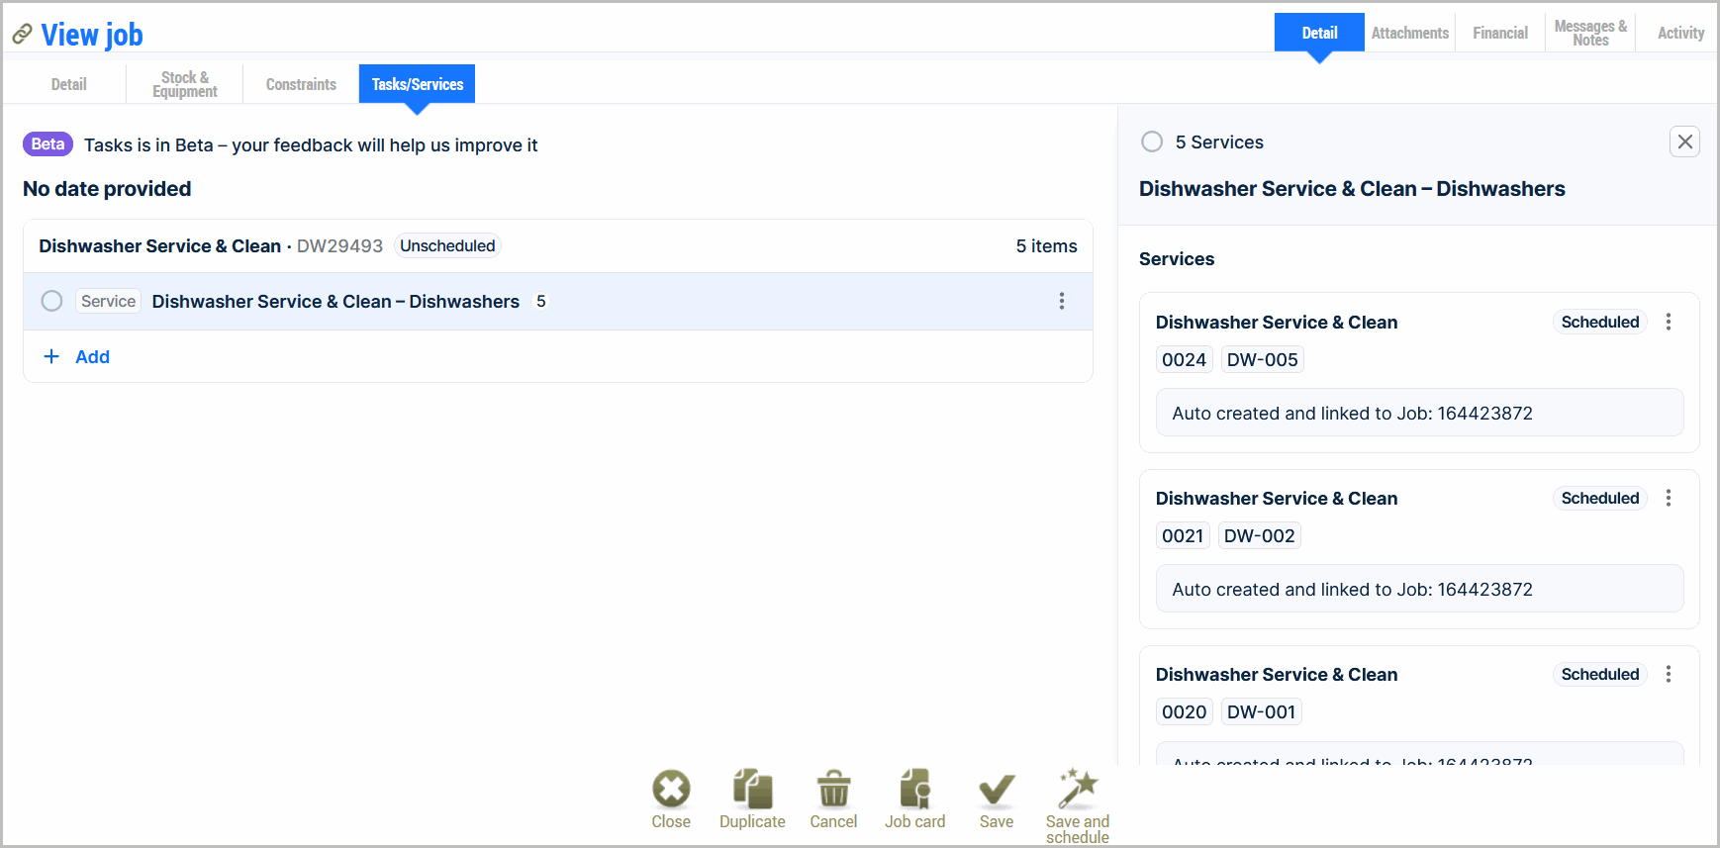Click the Beta badge
The width and height of the screenshot is (1720, 848).
coord(48,144)
